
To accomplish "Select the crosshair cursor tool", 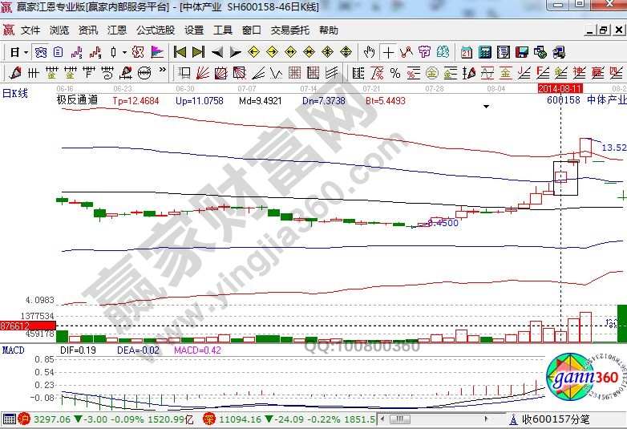I will click(x=389, y=52).
